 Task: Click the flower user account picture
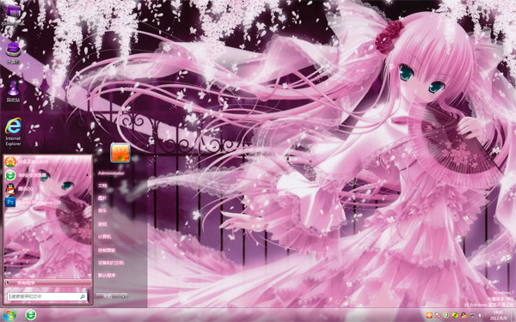[120, 153]
